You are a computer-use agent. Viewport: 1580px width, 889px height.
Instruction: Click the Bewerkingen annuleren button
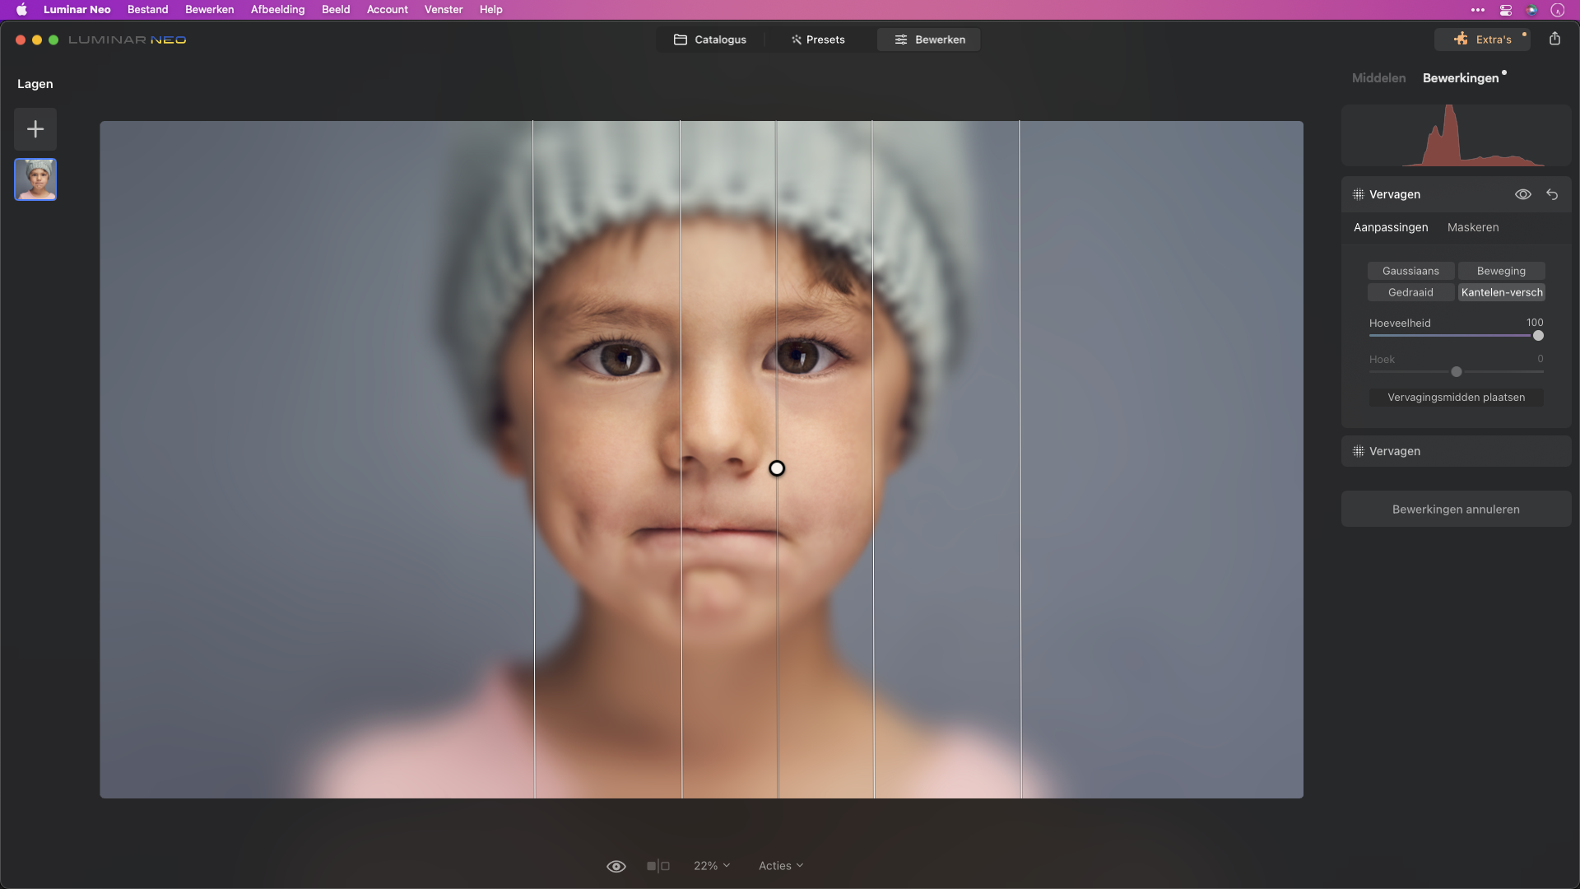tap(1457, 508)
